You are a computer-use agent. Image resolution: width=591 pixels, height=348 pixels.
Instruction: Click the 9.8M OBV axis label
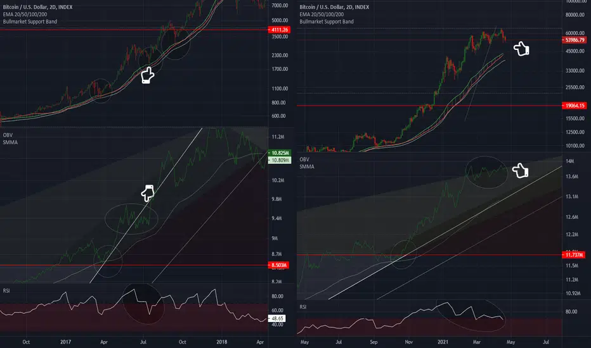[276, 199]
